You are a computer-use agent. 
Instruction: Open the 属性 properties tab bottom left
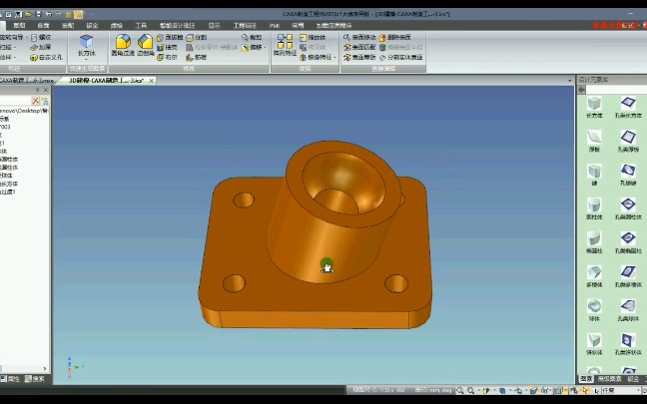pos(10,379)
